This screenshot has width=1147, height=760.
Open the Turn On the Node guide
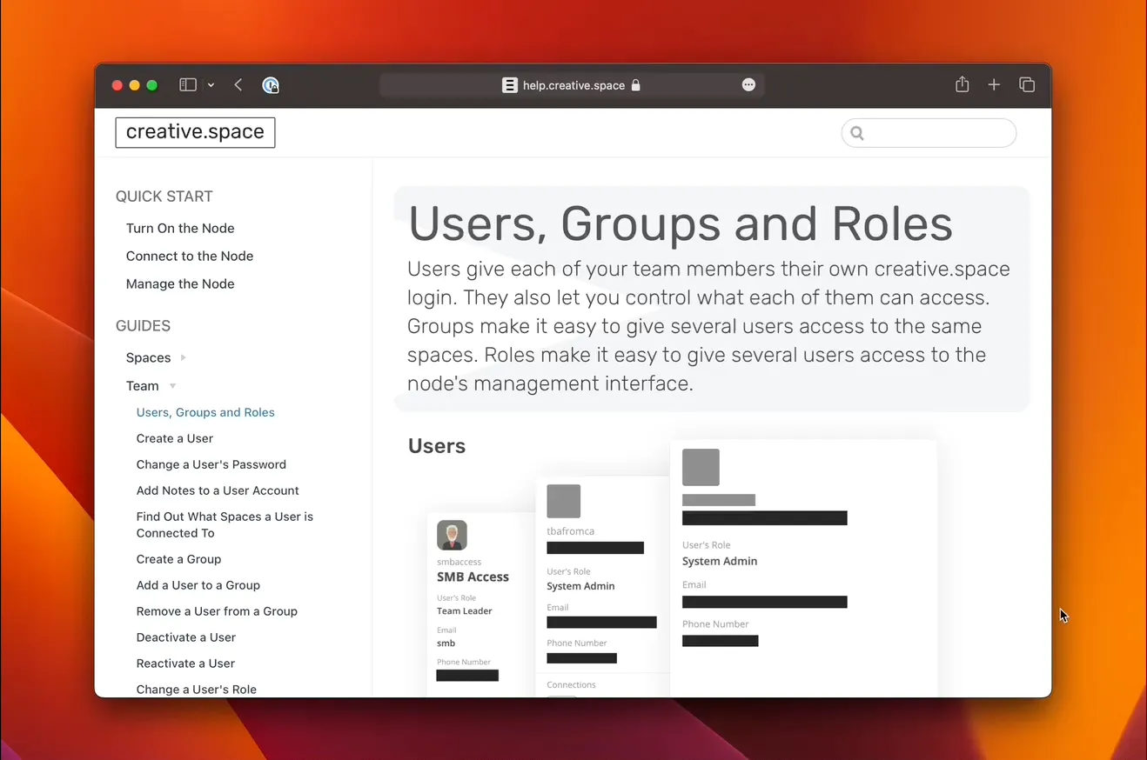(180, 228)
